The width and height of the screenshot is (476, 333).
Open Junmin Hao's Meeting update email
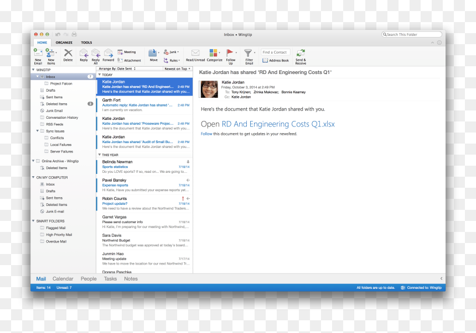tap(144, 258)
